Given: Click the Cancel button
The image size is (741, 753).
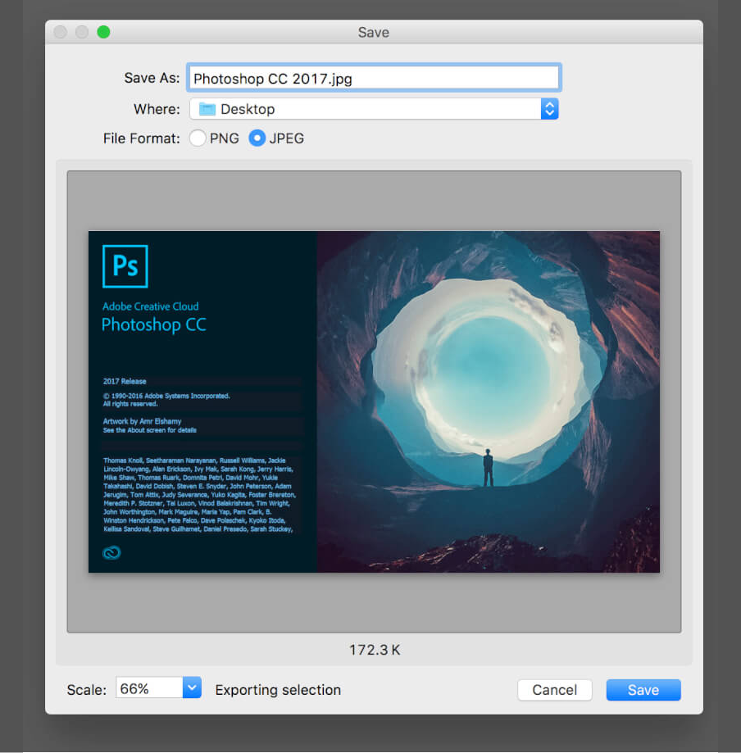Looking at the screenshot, I should (555, 690).
